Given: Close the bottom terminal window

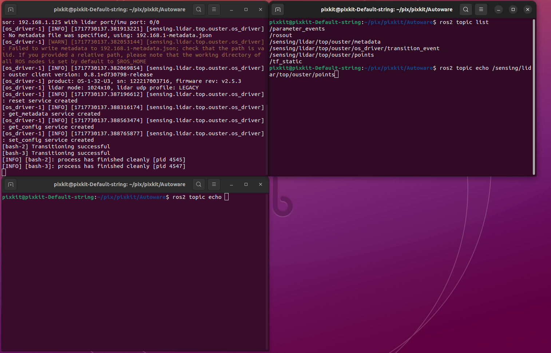Looking at the screenshot, I should pos(261,184).
